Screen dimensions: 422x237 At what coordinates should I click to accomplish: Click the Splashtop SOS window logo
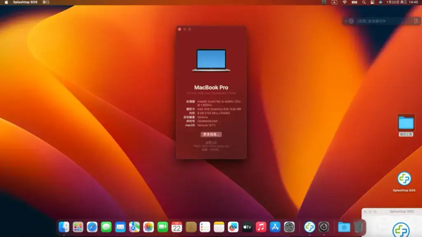[x=401, y=230]
